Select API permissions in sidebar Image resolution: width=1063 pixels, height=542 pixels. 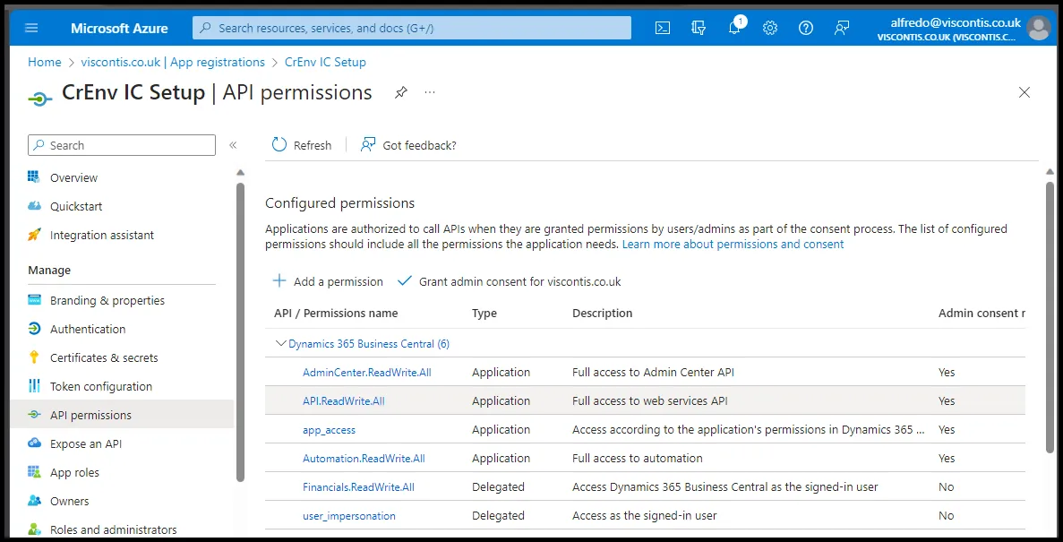point(122,415)
